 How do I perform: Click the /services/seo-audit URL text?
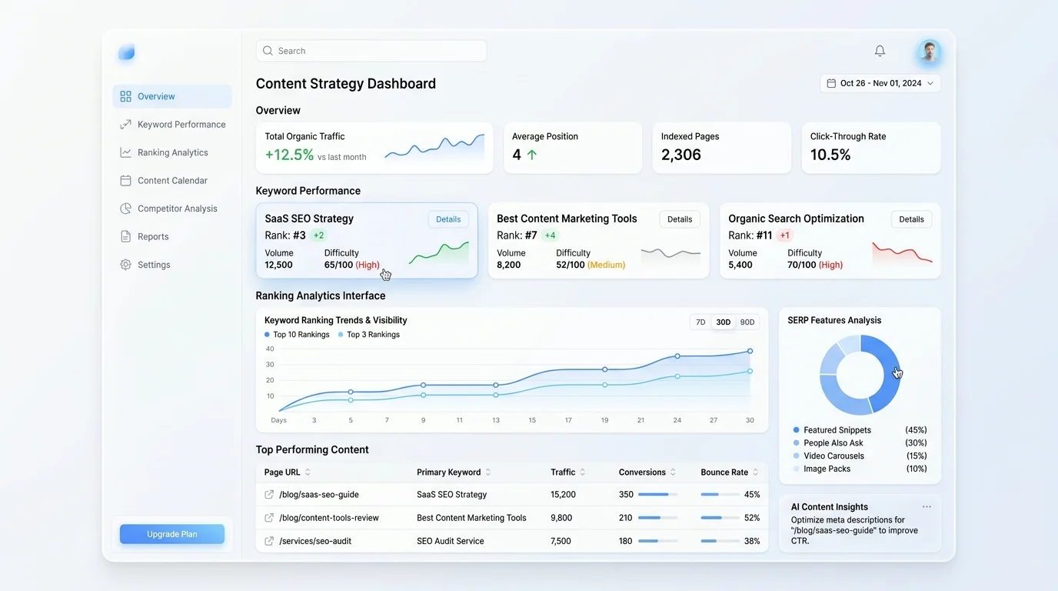315,541
